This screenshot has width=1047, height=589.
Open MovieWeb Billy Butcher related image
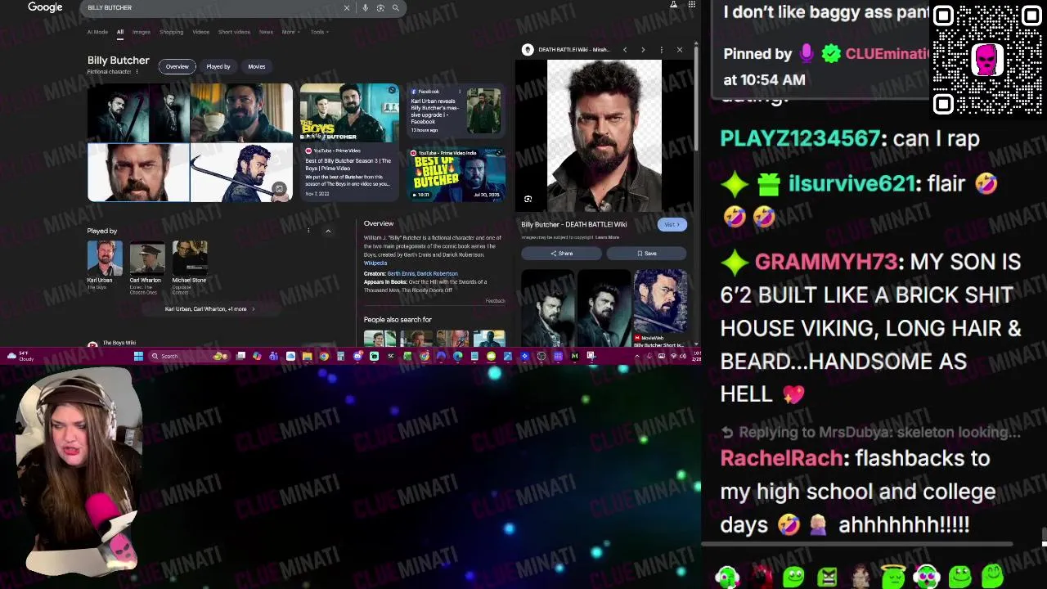click(x=660, y=309)
